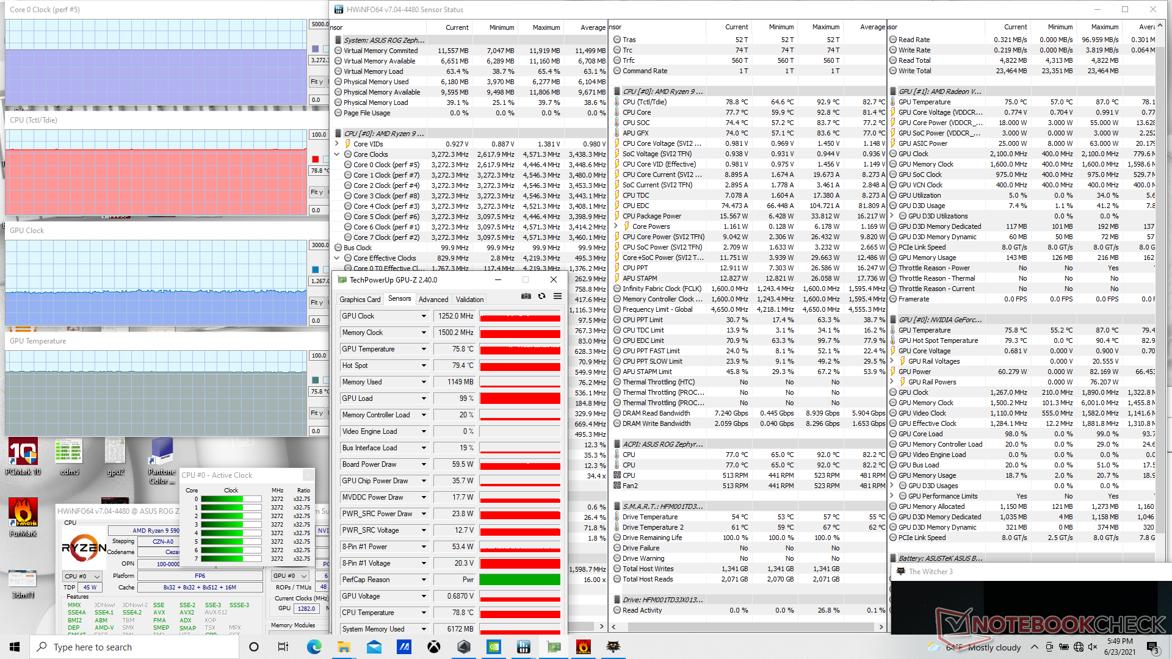Pick the GPU Temperature graph color swatch
This screenshot has height=659, width=1172.
(316, 380)
